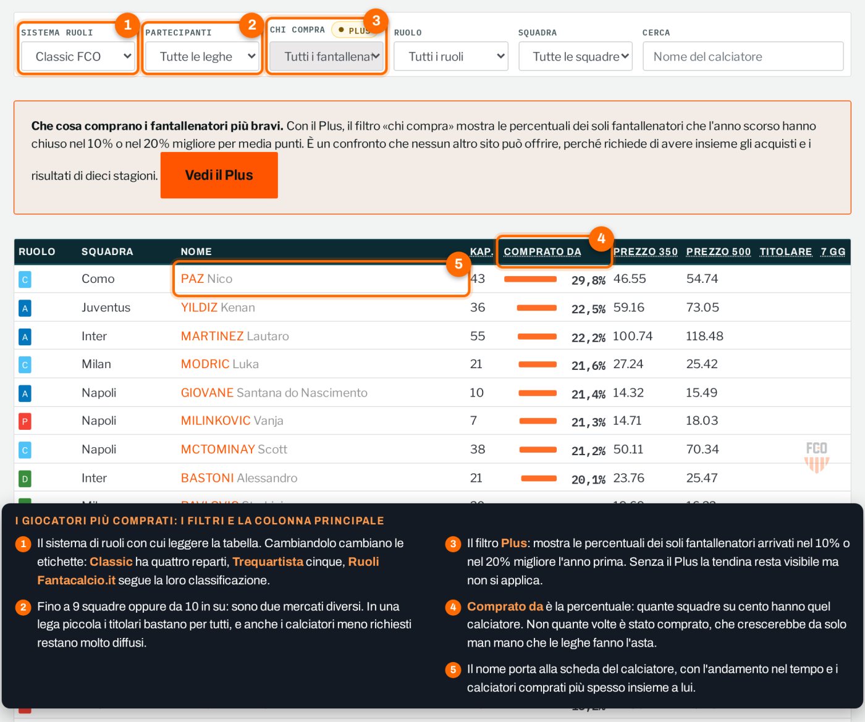Open the PAZ Nico player page
The image size is (865, 722).
[207, 279]
